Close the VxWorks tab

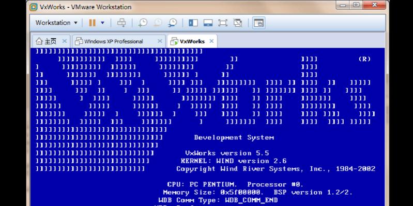[211, 41]
